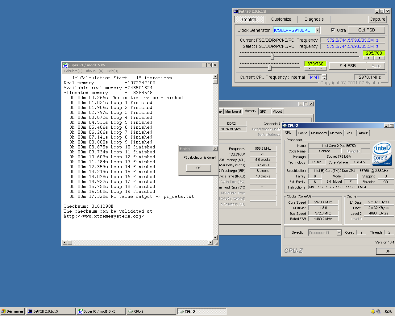Click the SetFSB title bar icon
395x316 pixels.
pos(236,11)
